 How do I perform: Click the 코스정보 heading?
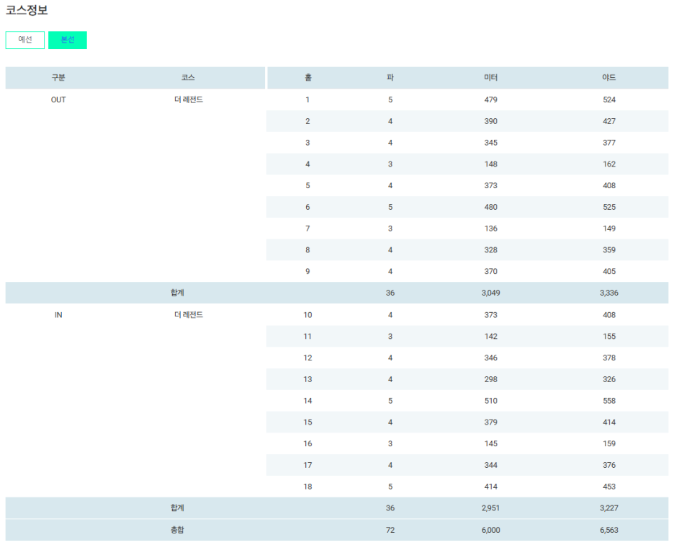tap(27, 10)
